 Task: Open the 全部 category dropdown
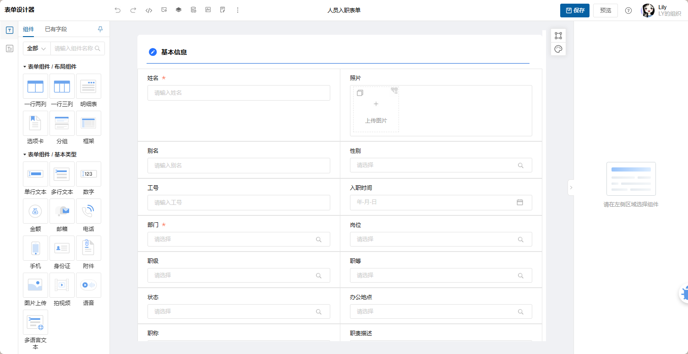pyautogui.click(x=37, y=48)
